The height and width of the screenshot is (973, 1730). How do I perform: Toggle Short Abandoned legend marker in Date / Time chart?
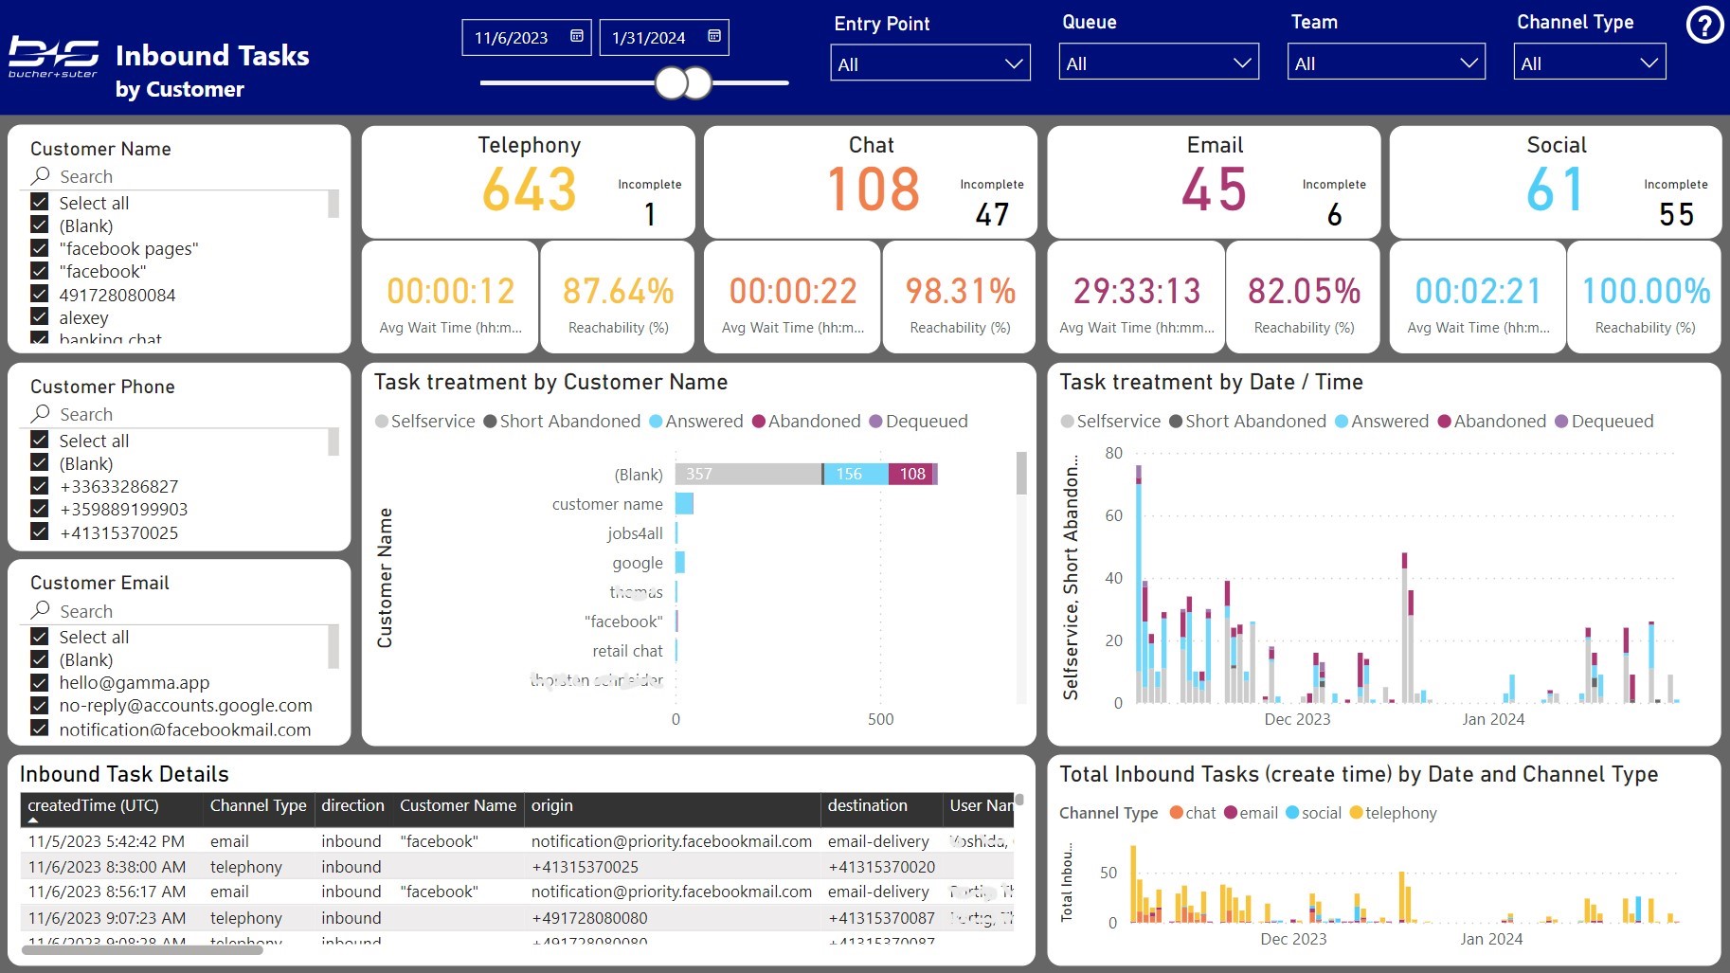pyautogui.click(x=1176, y=422)
